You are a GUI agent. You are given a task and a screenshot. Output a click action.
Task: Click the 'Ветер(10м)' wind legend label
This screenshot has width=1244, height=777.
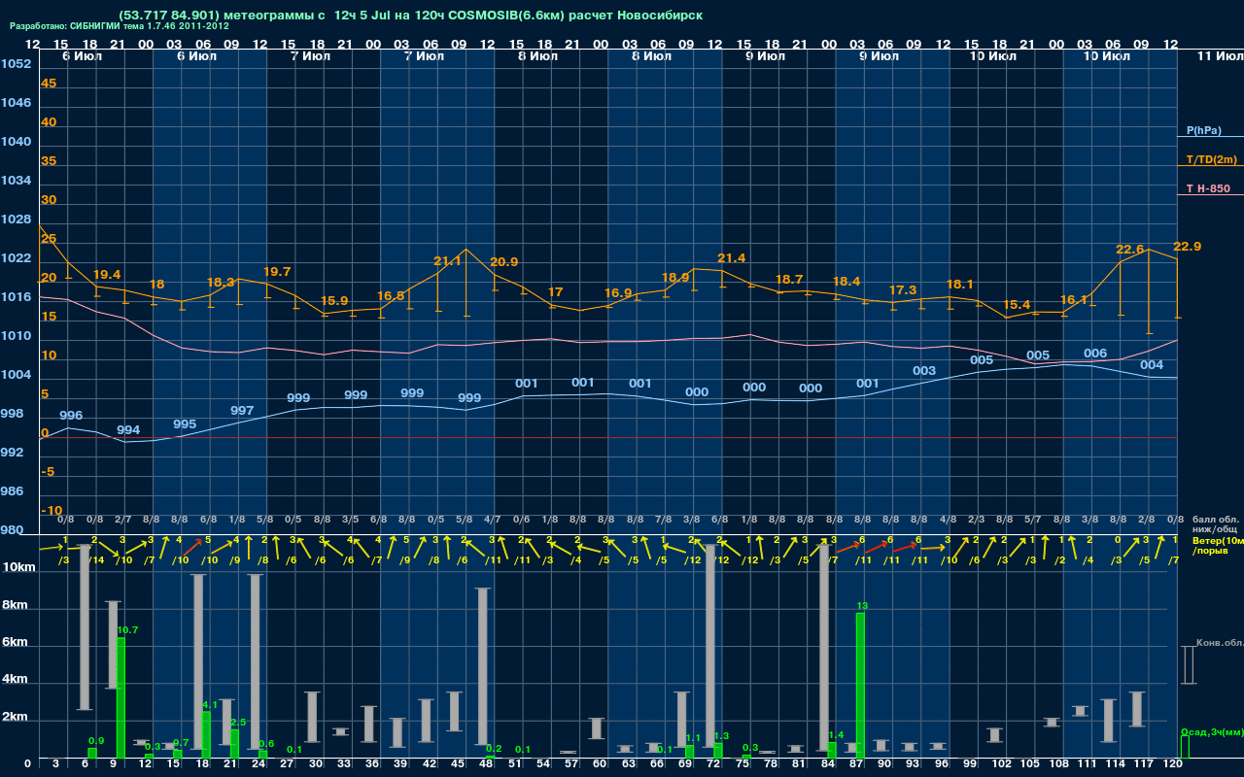tap(1218, 540)
